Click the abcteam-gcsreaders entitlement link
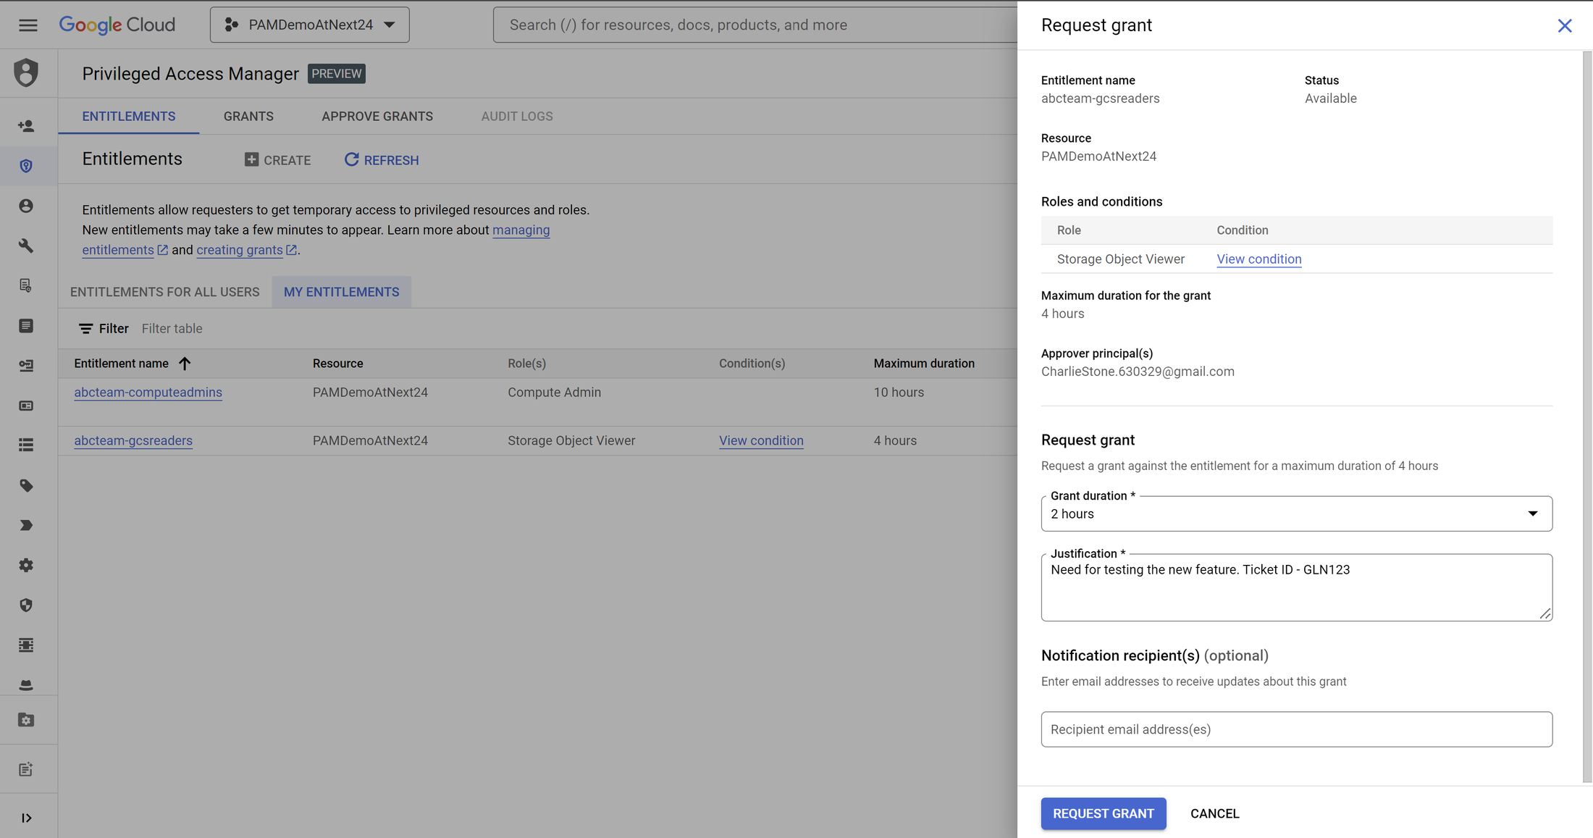Image resolution: width=1593 pixels, height=838 pixels. [x=133, y=440]
